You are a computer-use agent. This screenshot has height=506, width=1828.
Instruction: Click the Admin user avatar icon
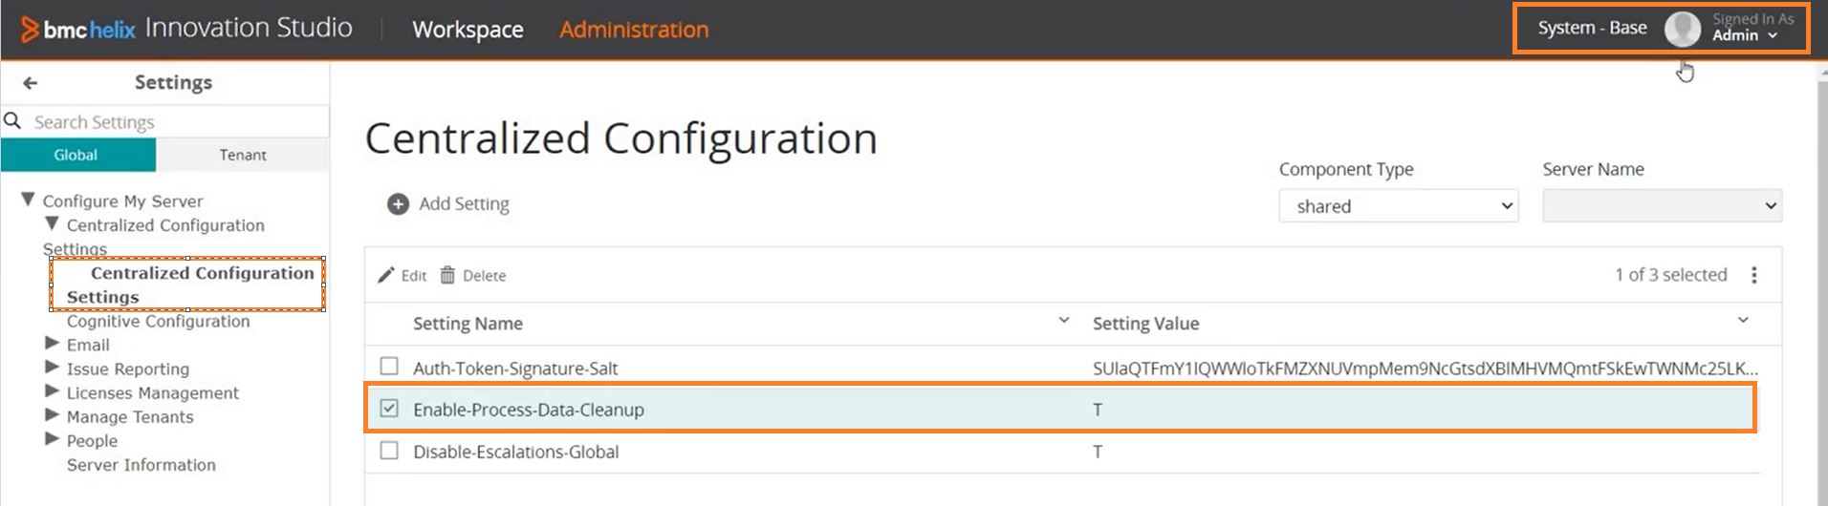(1682, 29)
